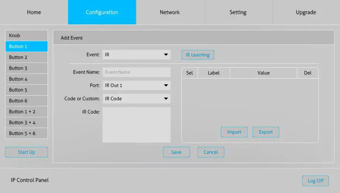Choose Button 2 in the sidebar
340x193 pixels.
coord(26,57)
